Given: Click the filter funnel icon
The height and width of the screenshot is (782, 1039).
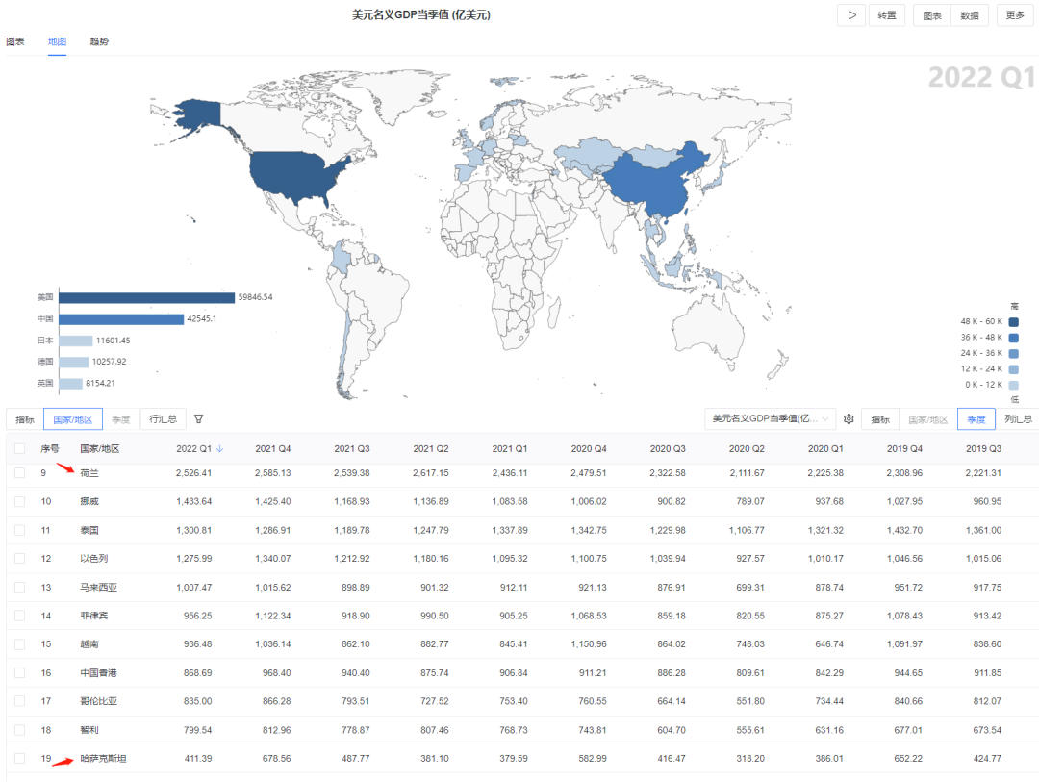Looking at the screenshot, I should (x=199, y=418).
